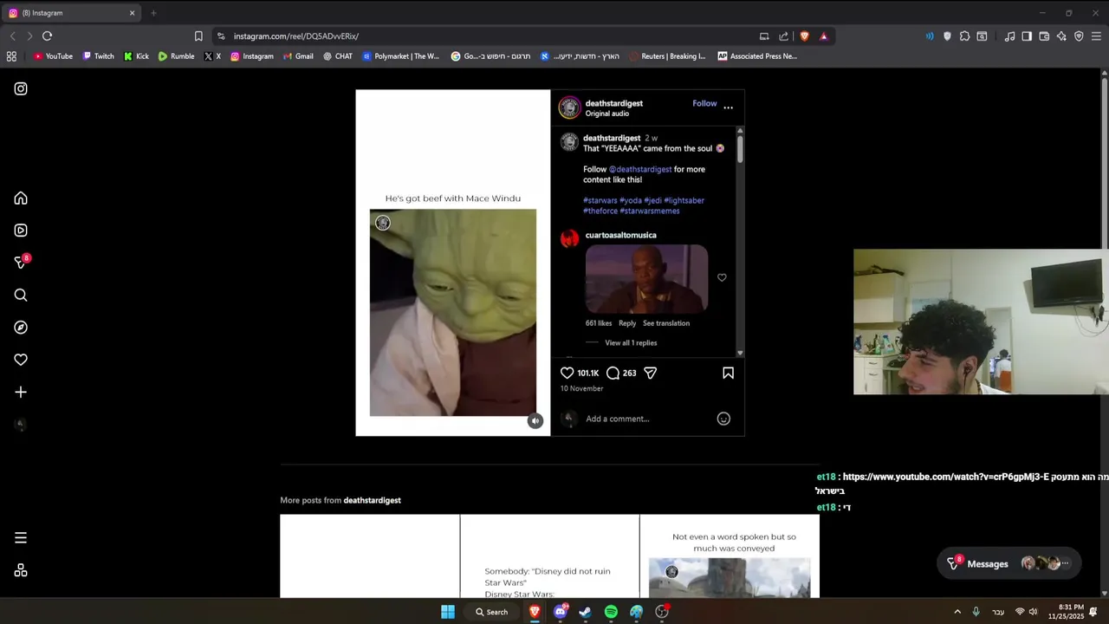
Task: Select the Instagram browser tab
Action: tap(72, 13)
